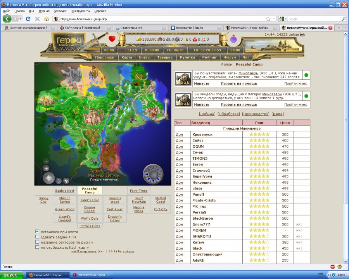This screenshot has width=349, height=279.
Task: Open the Таверна game menu item
Action: point(165,57)
